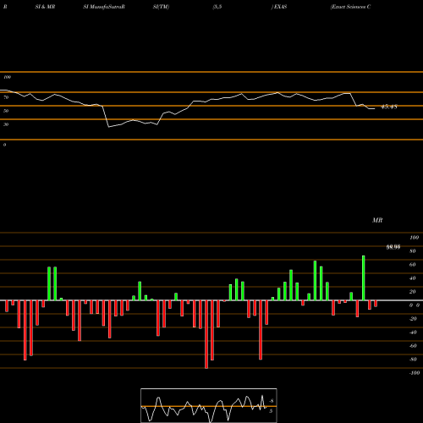
Task: Click the 20 label on MR axis
Action: click(x=412, y=292)
